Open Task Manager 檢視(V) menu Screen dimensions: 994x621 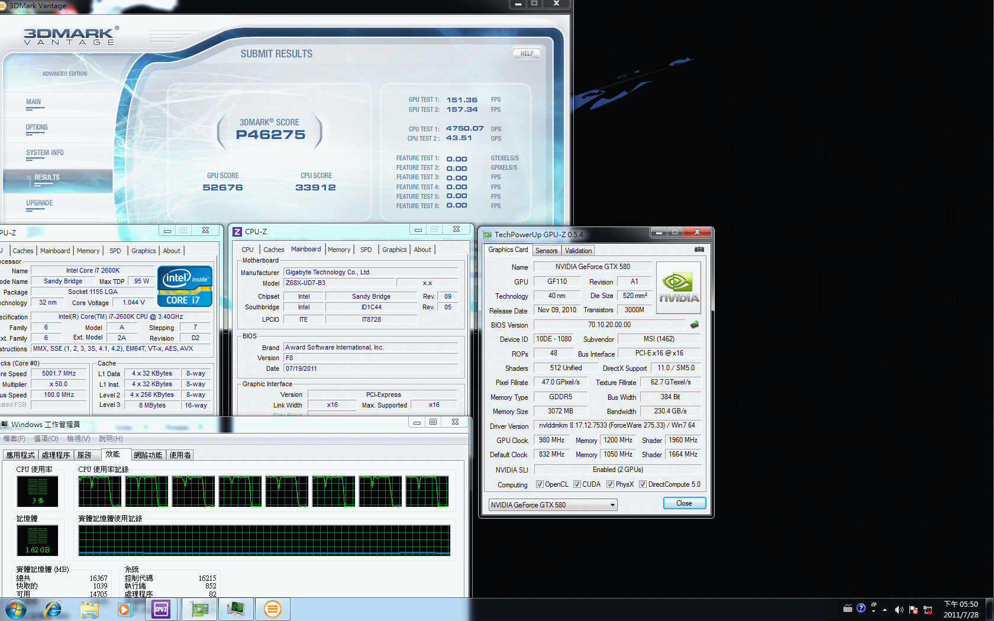coord(79,439)
